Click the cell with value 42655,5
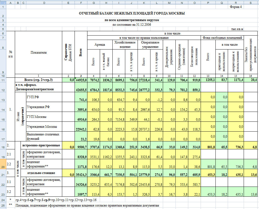 point(81,87)
